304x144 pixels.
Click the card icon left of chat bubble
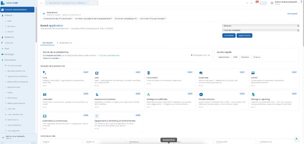tap(247, 3)
